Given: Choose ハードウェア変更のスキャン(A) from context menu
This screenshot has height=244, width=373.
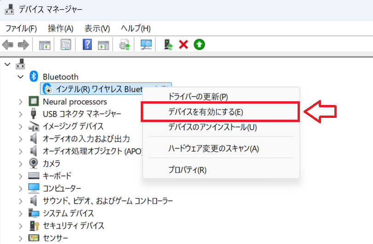Looking at the screenshot, I should [x=221, y=149].
